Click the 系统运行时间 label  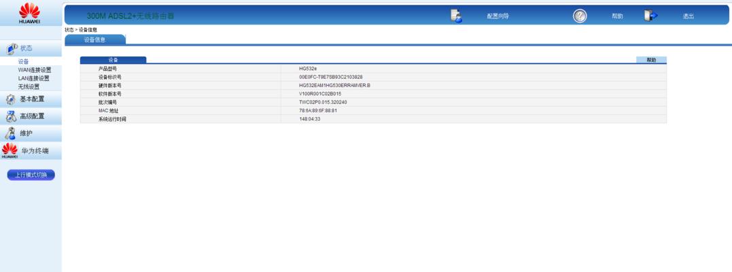pyautogui.click(x=112, y=119)
